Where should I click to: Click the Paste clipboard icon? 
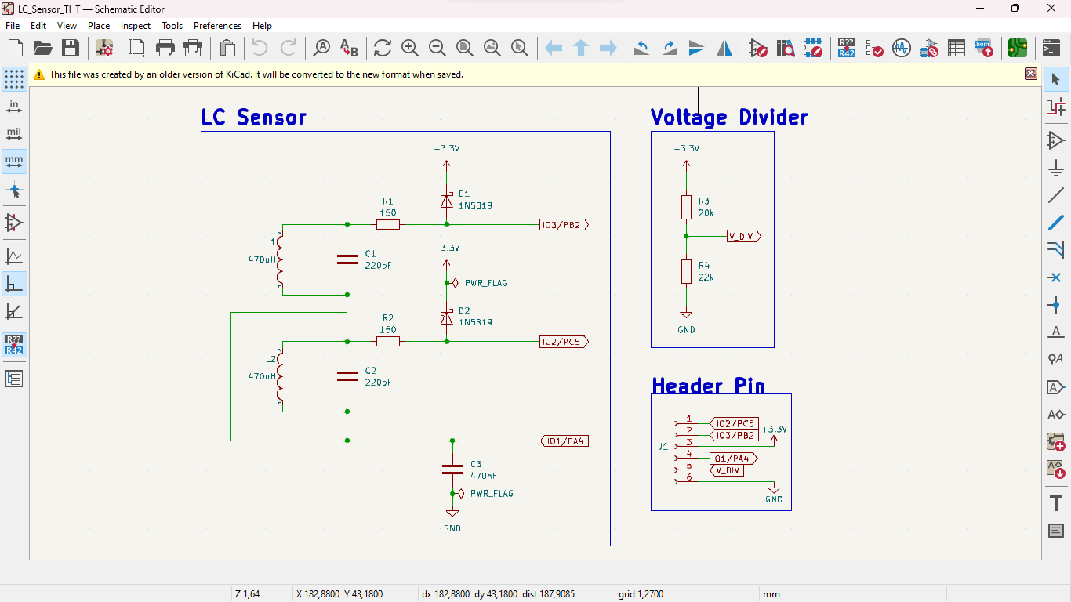227,48
